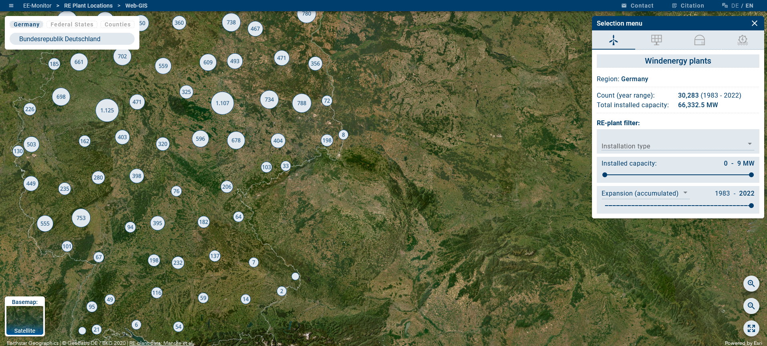Click the 596 cluster marker
767x346 pixels.
tap(200, 139)
